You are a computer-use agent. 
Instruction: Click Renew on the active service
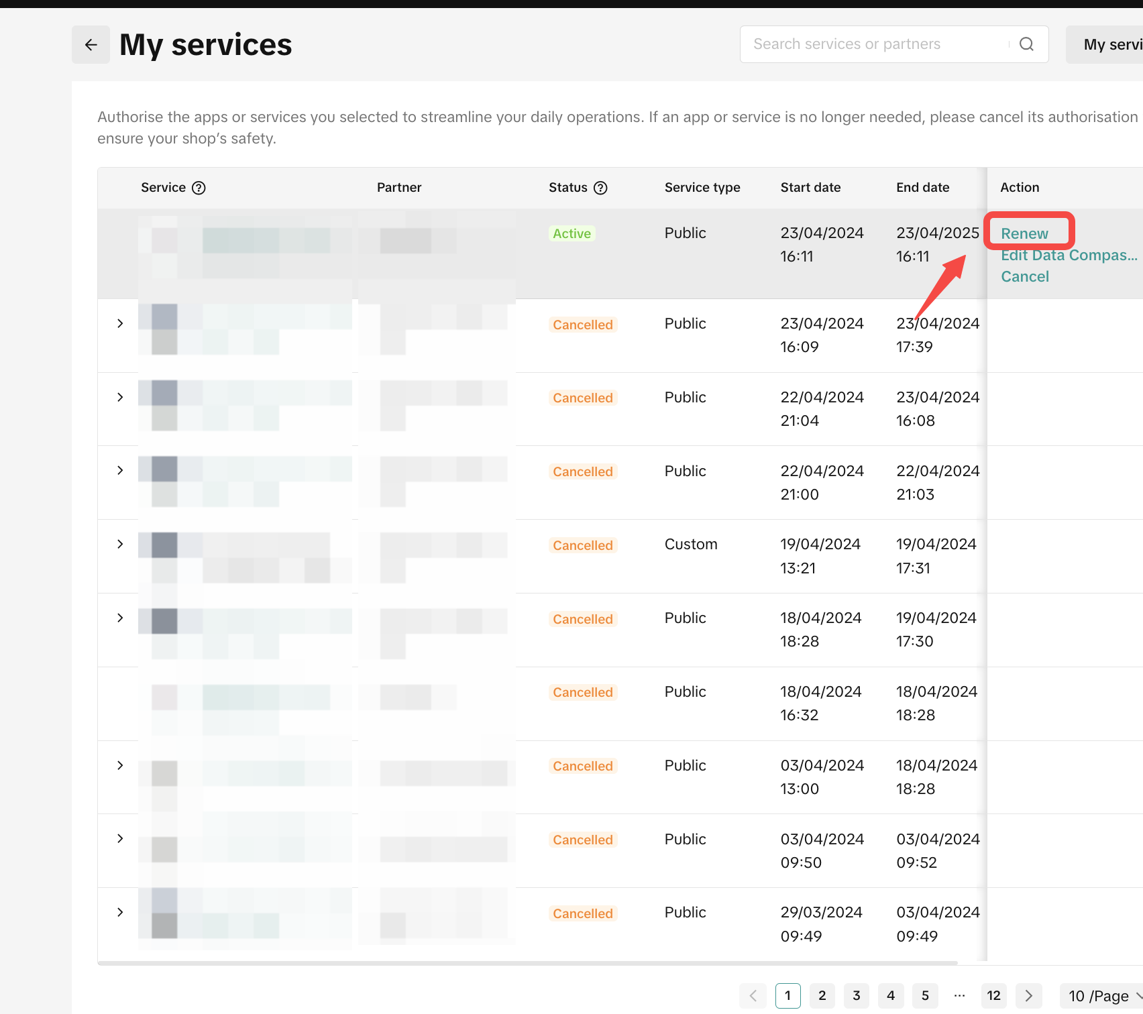[1024, 233]
